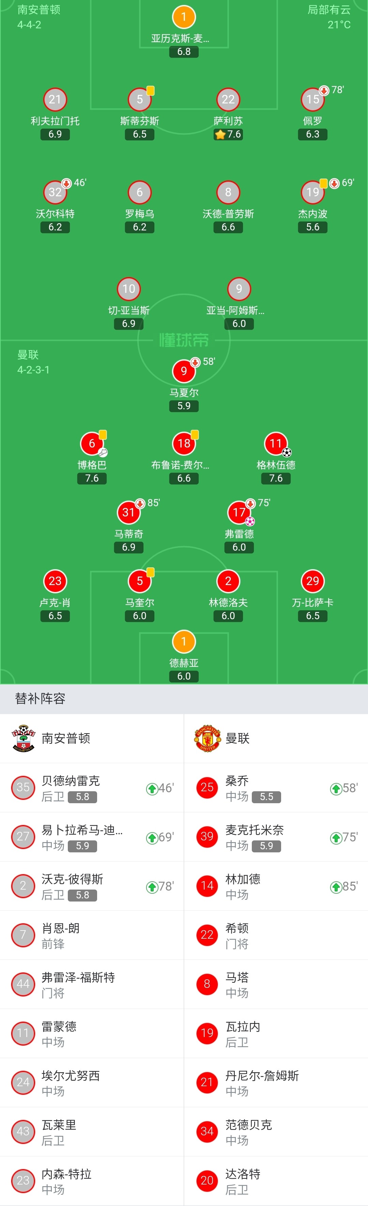Viewport: 368px width, 1206px height.
Task: Tap Manchester United number 9 马夏尔 icon
Action: [x=184, y=371]
